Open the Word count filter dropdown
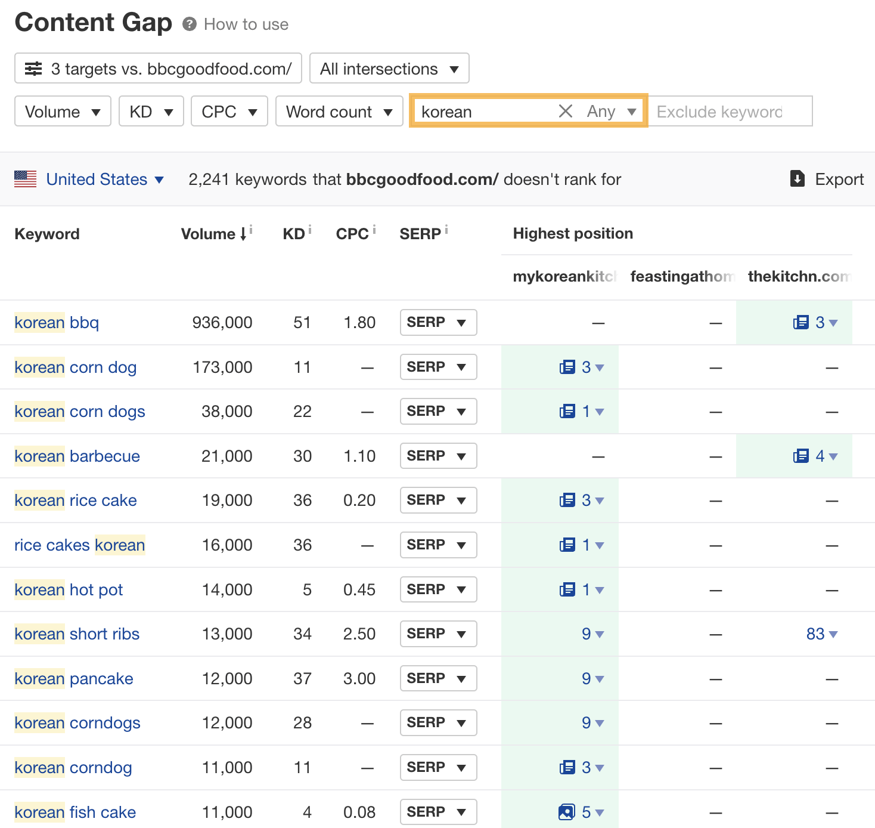This screenshot has width=875, height=828. 339,111
